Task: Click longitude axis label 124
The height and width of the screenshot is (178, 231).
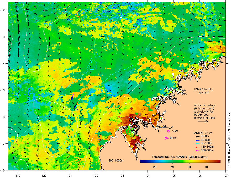Action: pyautogui.click(x=148, y=175)
